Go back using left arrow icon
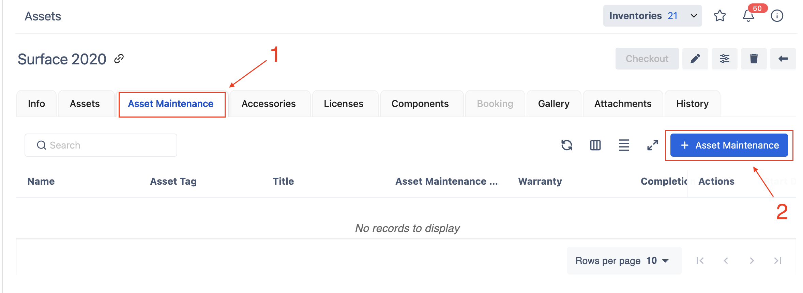The height and width of the screenshot is (293, 803). [783, 59]
